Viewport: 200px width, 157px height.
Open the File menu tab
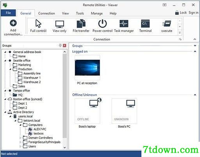pyautogui.click(x=8, y=13)
